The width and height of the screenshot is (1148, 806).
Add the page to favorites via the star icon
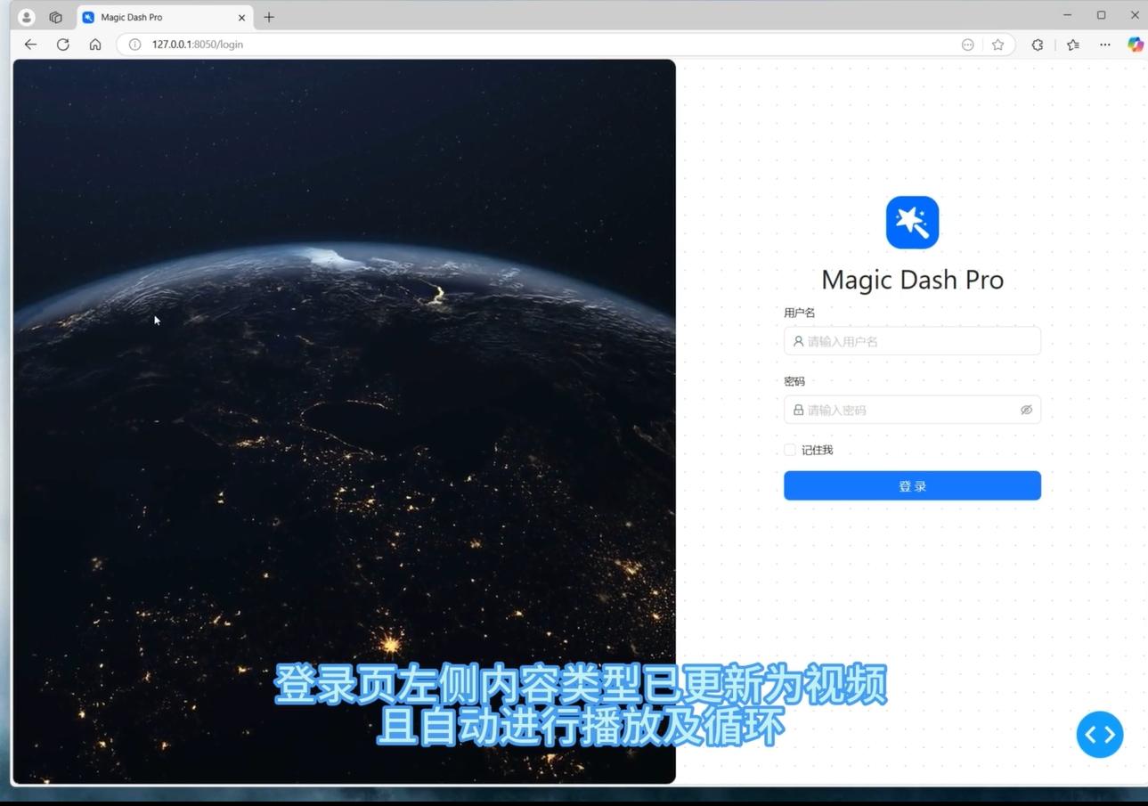coord(997,44)
